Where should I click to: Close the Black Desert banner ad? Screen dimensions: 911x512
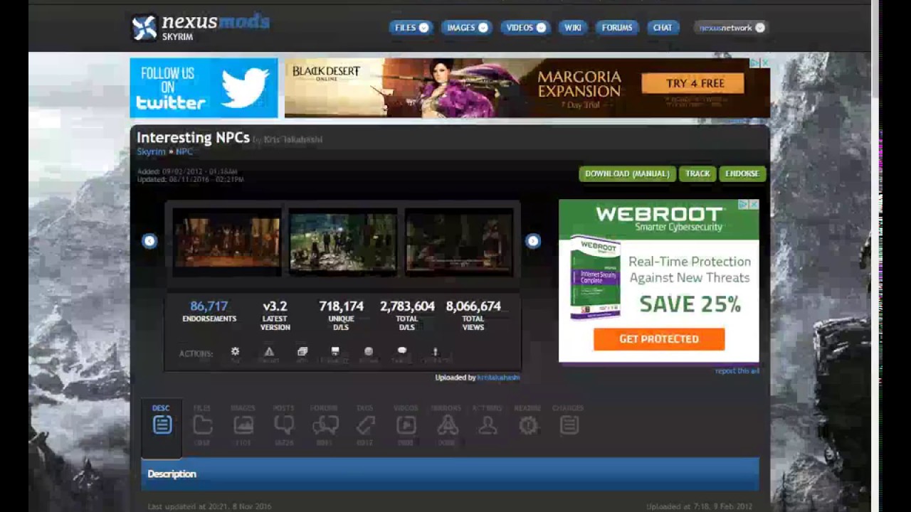765,63
